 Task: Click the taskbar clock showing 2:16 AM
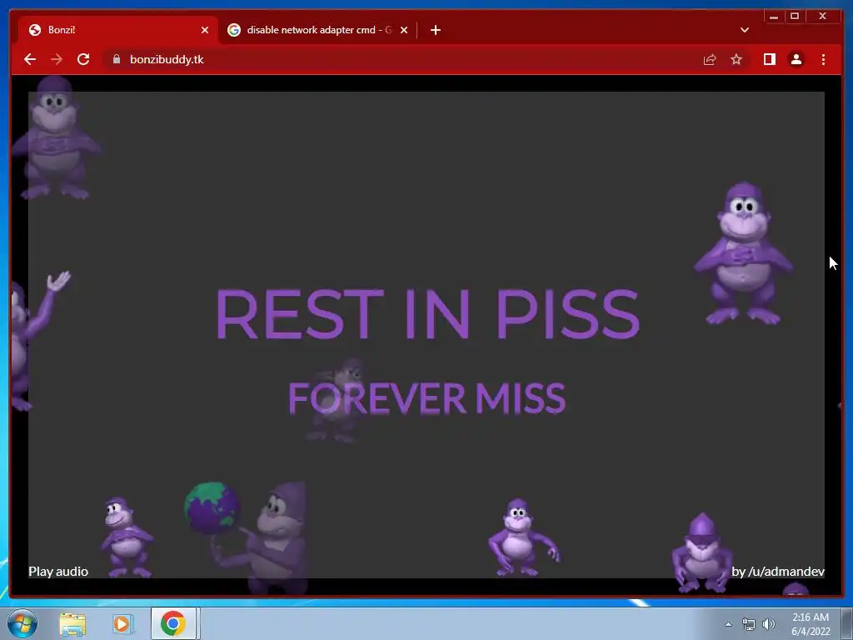point(811,624)
